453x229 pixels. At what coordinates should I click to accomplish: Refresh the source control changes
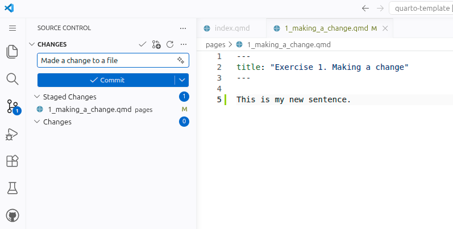coord(170,44)
